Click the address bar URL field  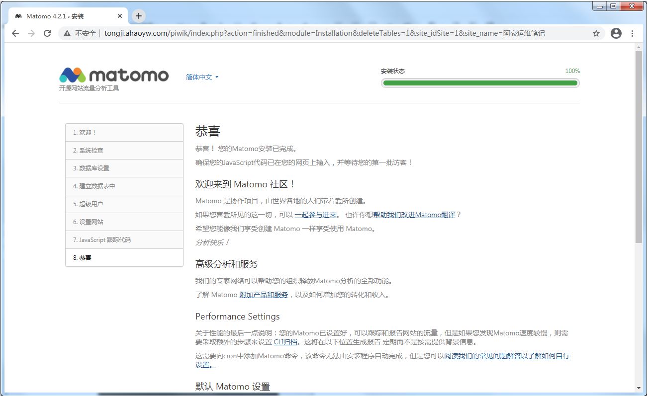[324, 33]
